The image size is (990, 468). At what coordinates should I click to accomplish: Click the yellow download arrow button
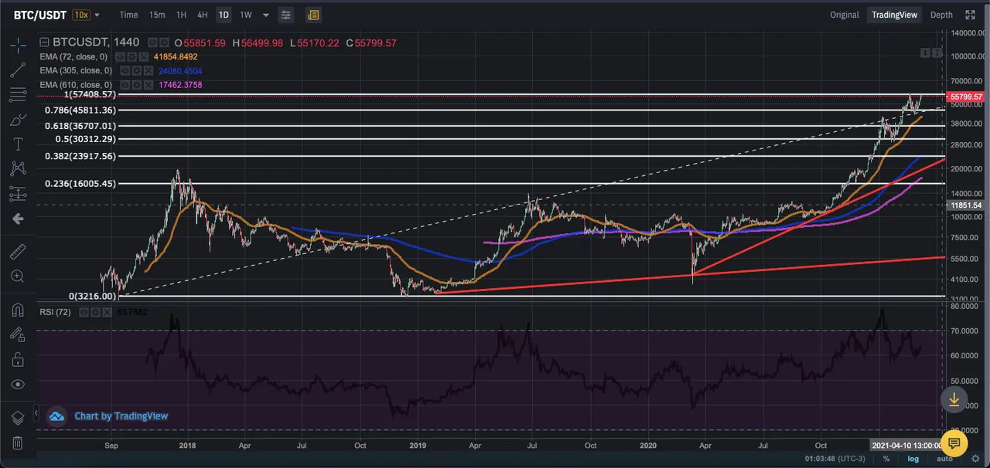(x=954, y=399)
